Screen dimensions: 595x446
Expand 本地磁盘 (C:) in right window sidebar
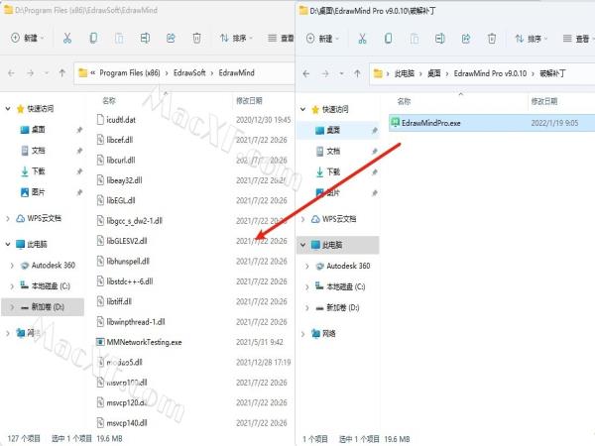tap(307, 286)
